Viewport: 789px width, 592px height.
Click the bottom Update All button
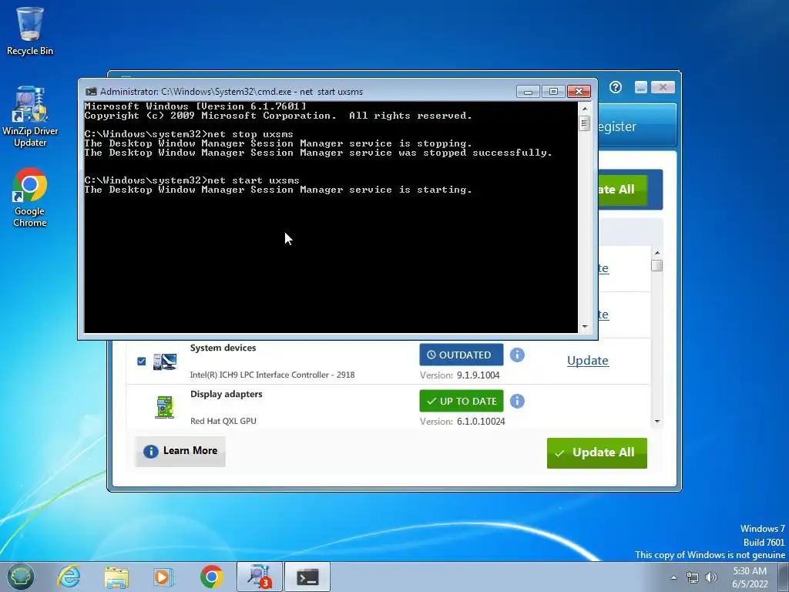click(x=597, y=453)
